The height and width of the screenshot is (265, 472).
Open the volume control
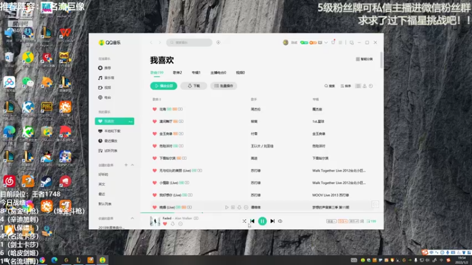280,221
